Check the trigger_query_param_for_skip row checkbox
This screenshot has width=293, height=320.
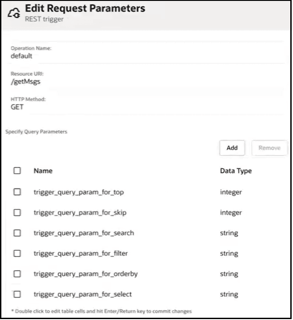coord(17,212)
